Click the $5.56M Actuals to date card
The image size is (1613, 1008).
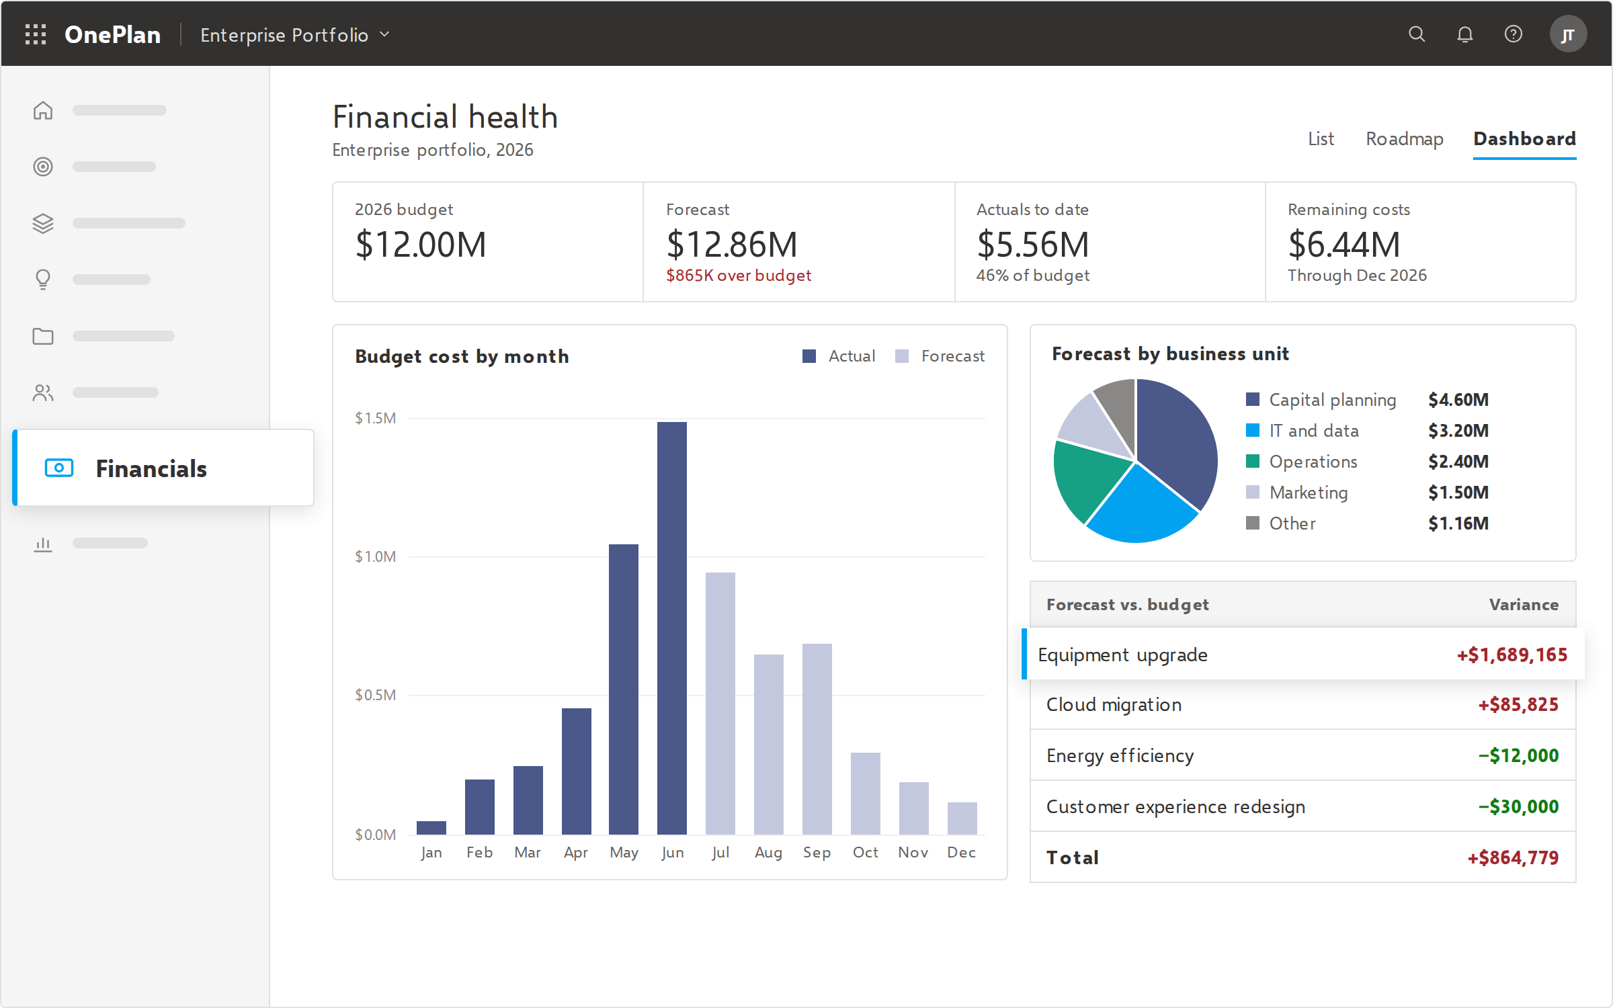click(1110, 242)
